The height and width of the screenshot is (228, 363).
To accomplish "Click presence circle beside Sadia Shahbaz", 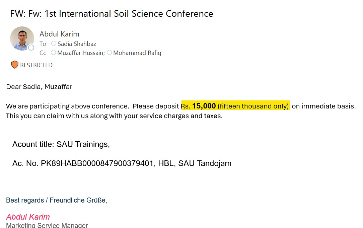I will pyautogui.click(x=54, y=44).
